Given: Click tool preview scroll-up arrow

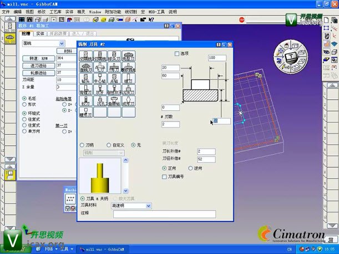Looking at the screenshot, I should tap(125, 160).
